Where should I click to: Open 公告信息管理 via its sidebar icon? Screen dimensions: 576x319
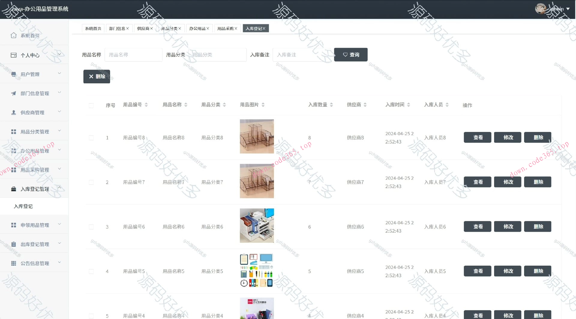click(x=13, y=263)
